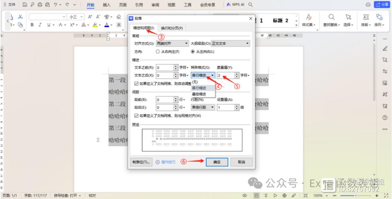Open the operation tips link

click(x=165, y=162)
